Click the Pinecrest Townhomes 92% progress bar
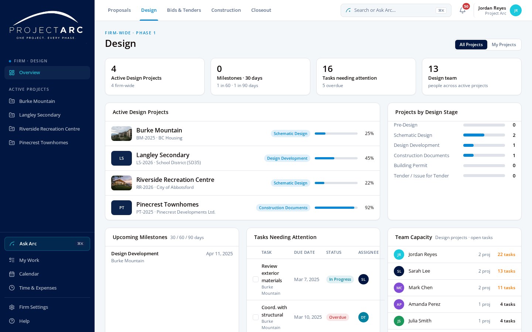 [336, 208]
